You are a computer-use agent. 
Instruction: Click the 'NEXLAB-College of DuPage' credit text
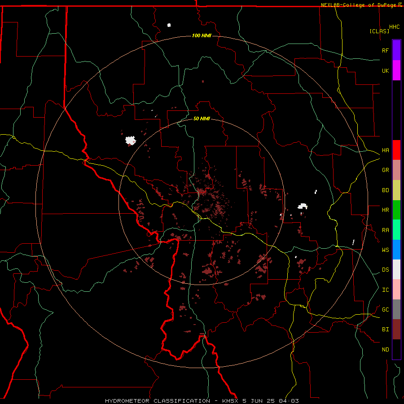358,5
